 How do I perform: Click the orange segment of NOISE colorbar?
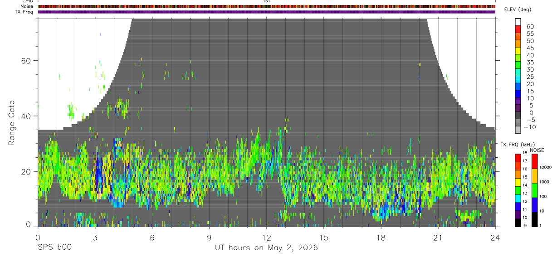(x=534, y=176)
